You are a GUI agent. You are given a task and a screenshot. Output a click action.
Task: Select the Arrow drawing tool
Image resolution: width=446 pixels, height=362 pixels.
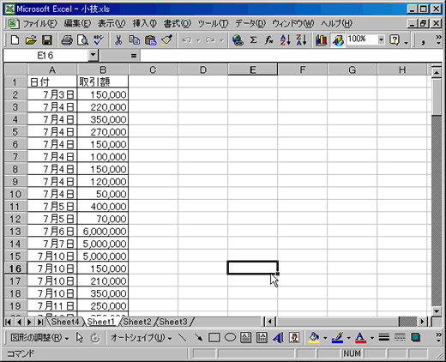tap(198, 338)
